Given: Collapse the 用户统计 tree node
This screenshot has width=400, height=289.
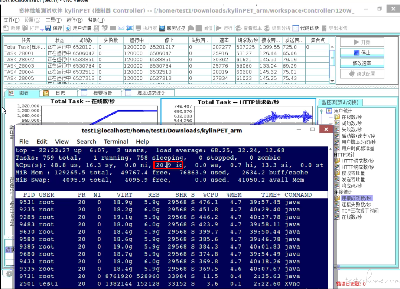Looking at the screenshot, I should coord(322,111).
